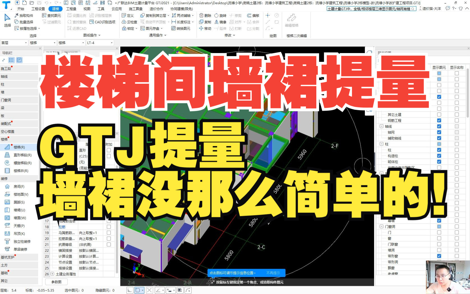Click the 拾取构件 tool

pyautogui.click(x=24, y=15)
